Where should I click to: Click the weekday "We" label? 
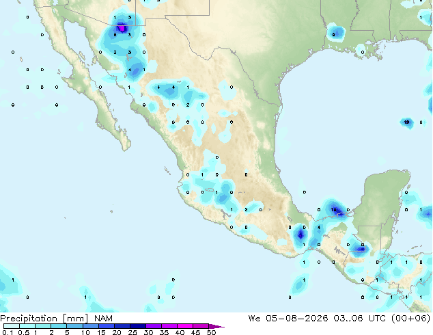[x=254, y=319]
